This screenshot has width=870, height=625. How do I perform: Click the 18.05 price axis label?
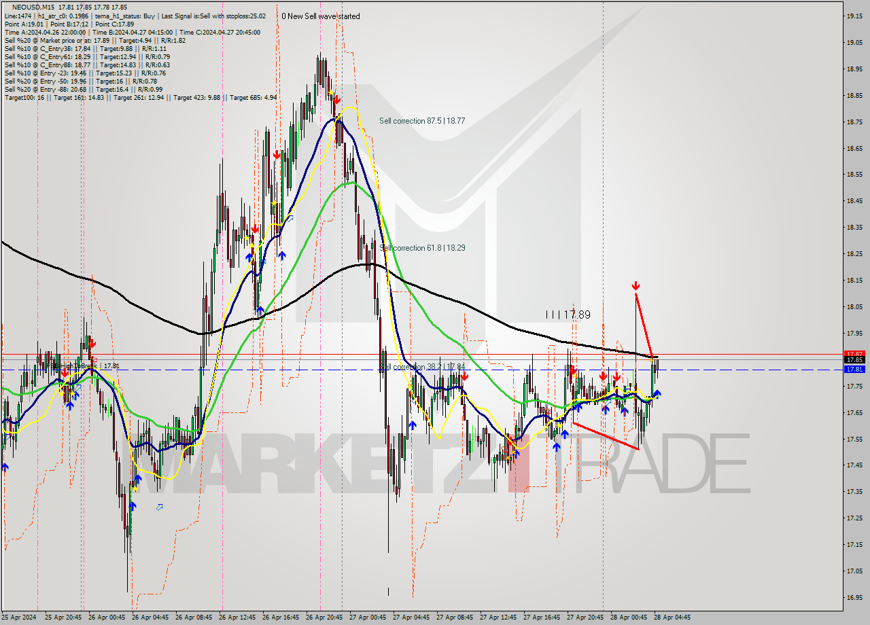click(854, 306)
